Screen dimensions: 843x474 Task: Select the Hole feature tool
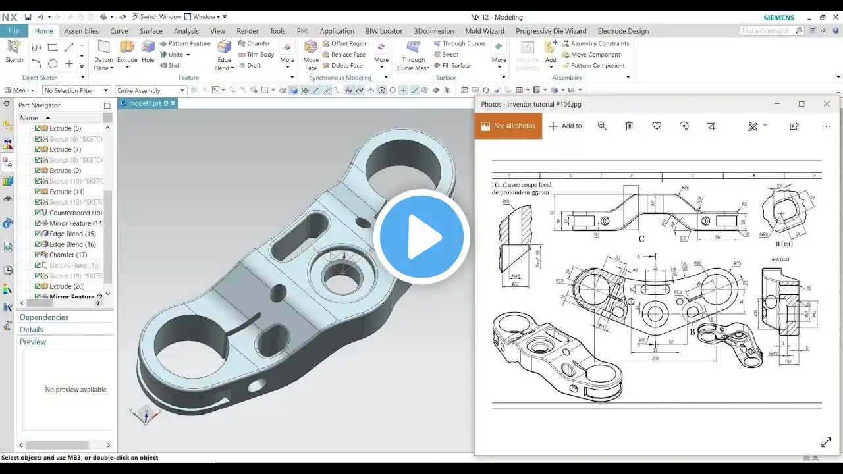(148, 51)
